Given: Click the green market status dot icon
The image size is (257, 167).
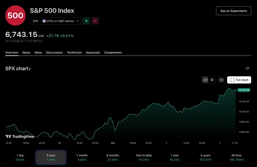Looking at the screenshot, I should [x=86, y=21].
